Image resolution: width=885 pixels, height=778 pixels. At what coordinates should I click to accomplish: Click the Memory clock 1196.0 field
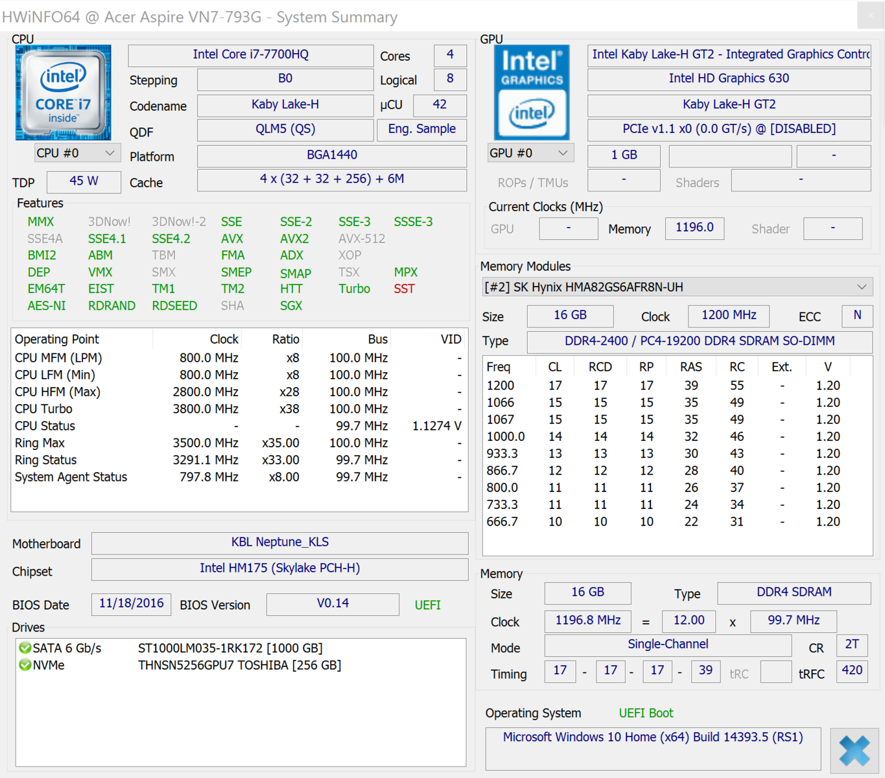[694, 228]
